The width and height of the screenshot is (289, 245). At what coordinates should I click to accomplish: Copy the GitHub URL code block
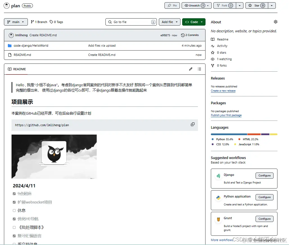pyautogui.click(x=193, y=124)
